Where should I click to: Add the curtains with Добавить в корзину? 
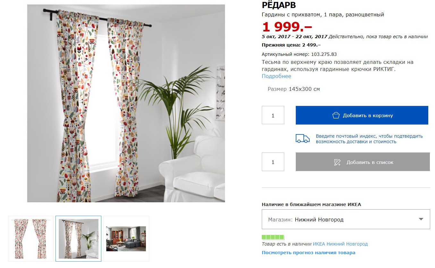click(362, 115)
